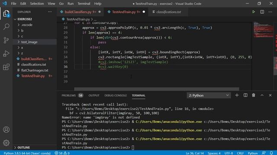Screen dimensions: 277x155
Task: Open the Explorer view in activity bar
Action: point(6,14)
